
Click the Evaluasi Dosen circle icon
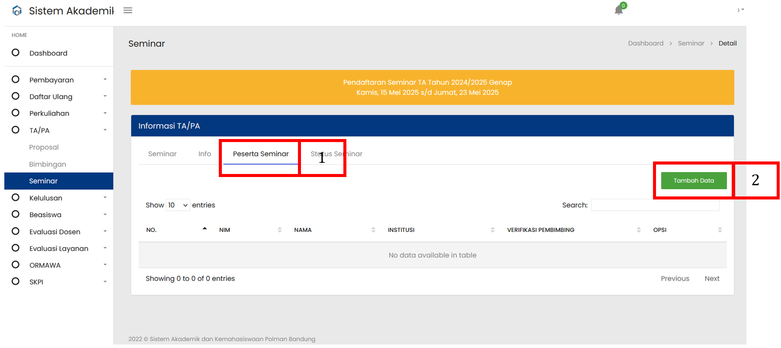coord(16,231)
